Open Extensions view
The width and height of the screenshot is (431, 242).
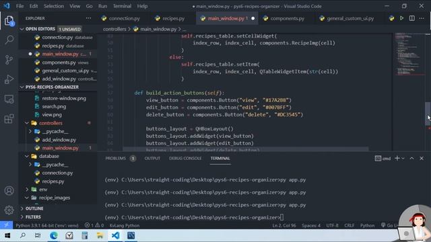pyautogui.click(x=9, y=119)
